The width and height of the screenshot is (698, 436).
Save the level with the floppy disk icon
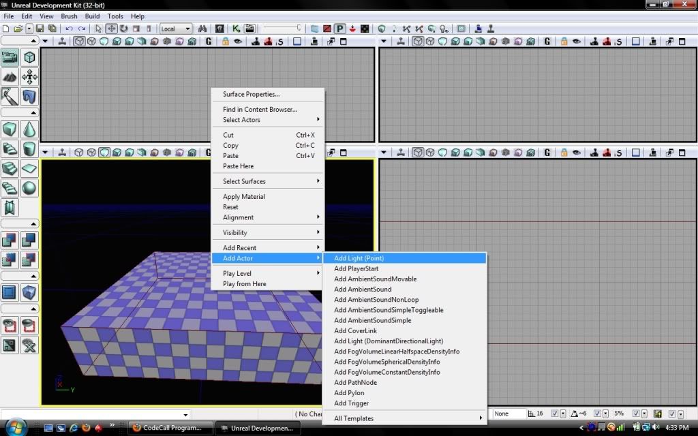[40, 29]
